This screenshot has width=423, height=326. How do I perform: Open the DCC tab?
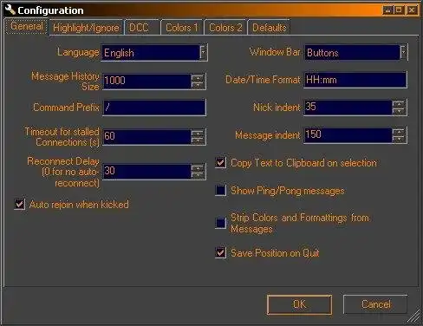point(142,28)
